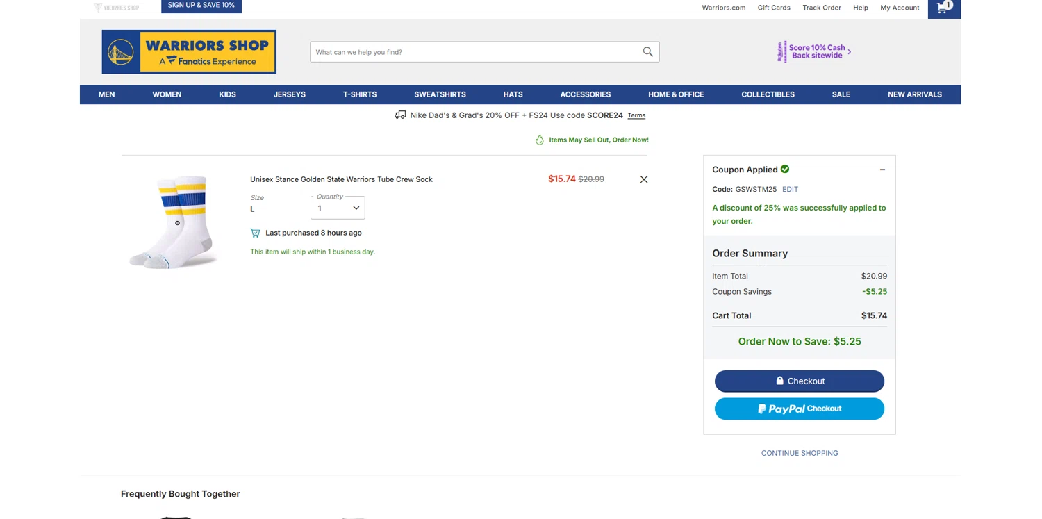Open Unisex Stance Tube Crew Sock title

click(341, 179)
